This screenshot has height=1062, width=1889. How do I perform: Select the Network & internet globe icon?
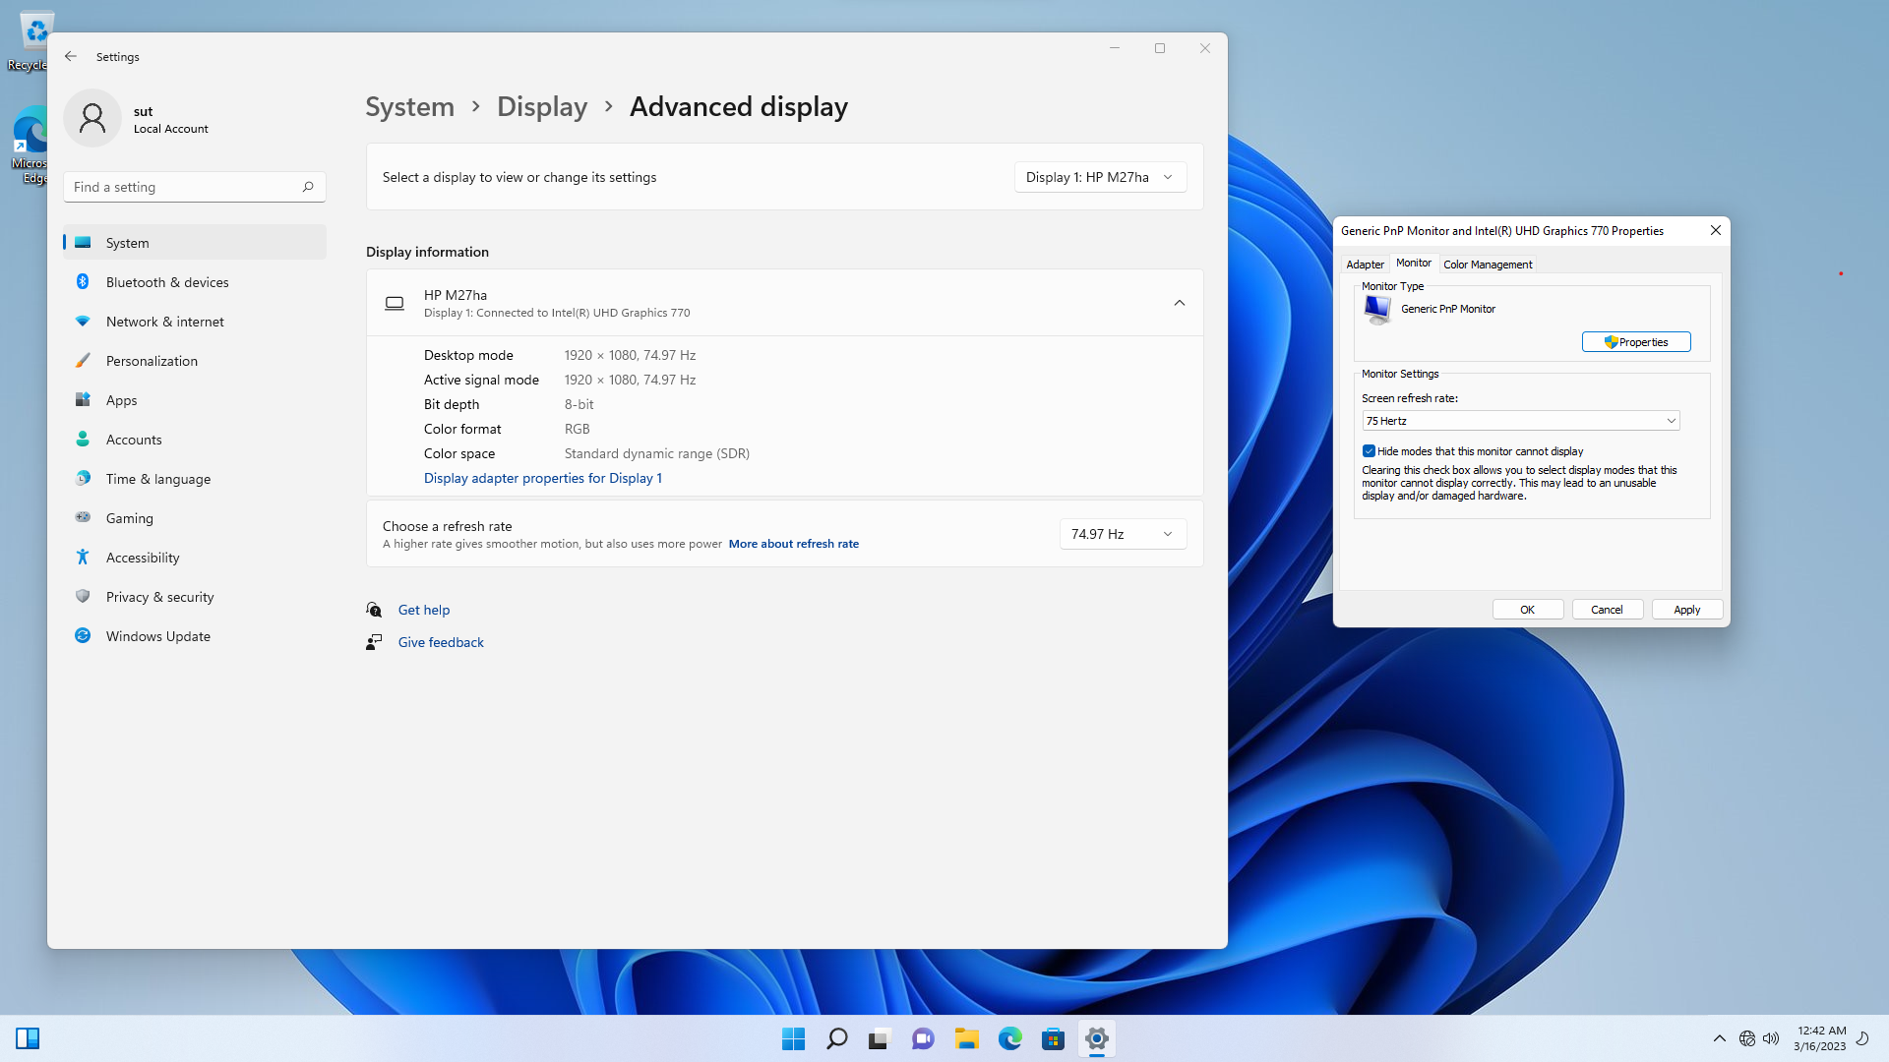pos(83,321)
